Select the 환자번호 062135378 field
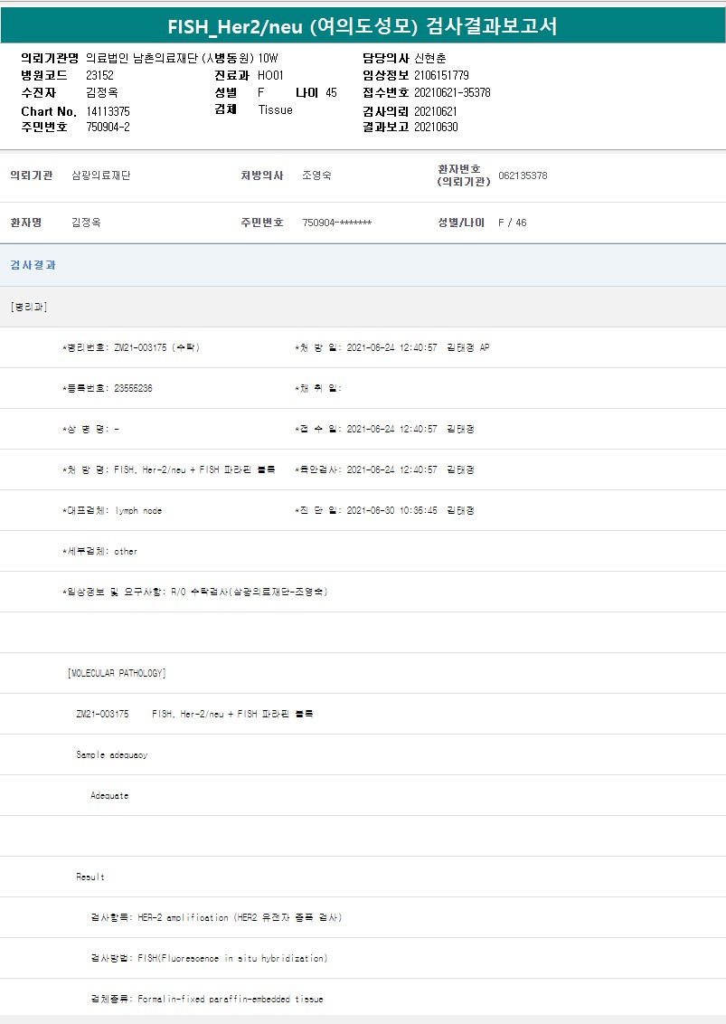726x1024 pixels. pyautogui.click(x=522, y=175)
